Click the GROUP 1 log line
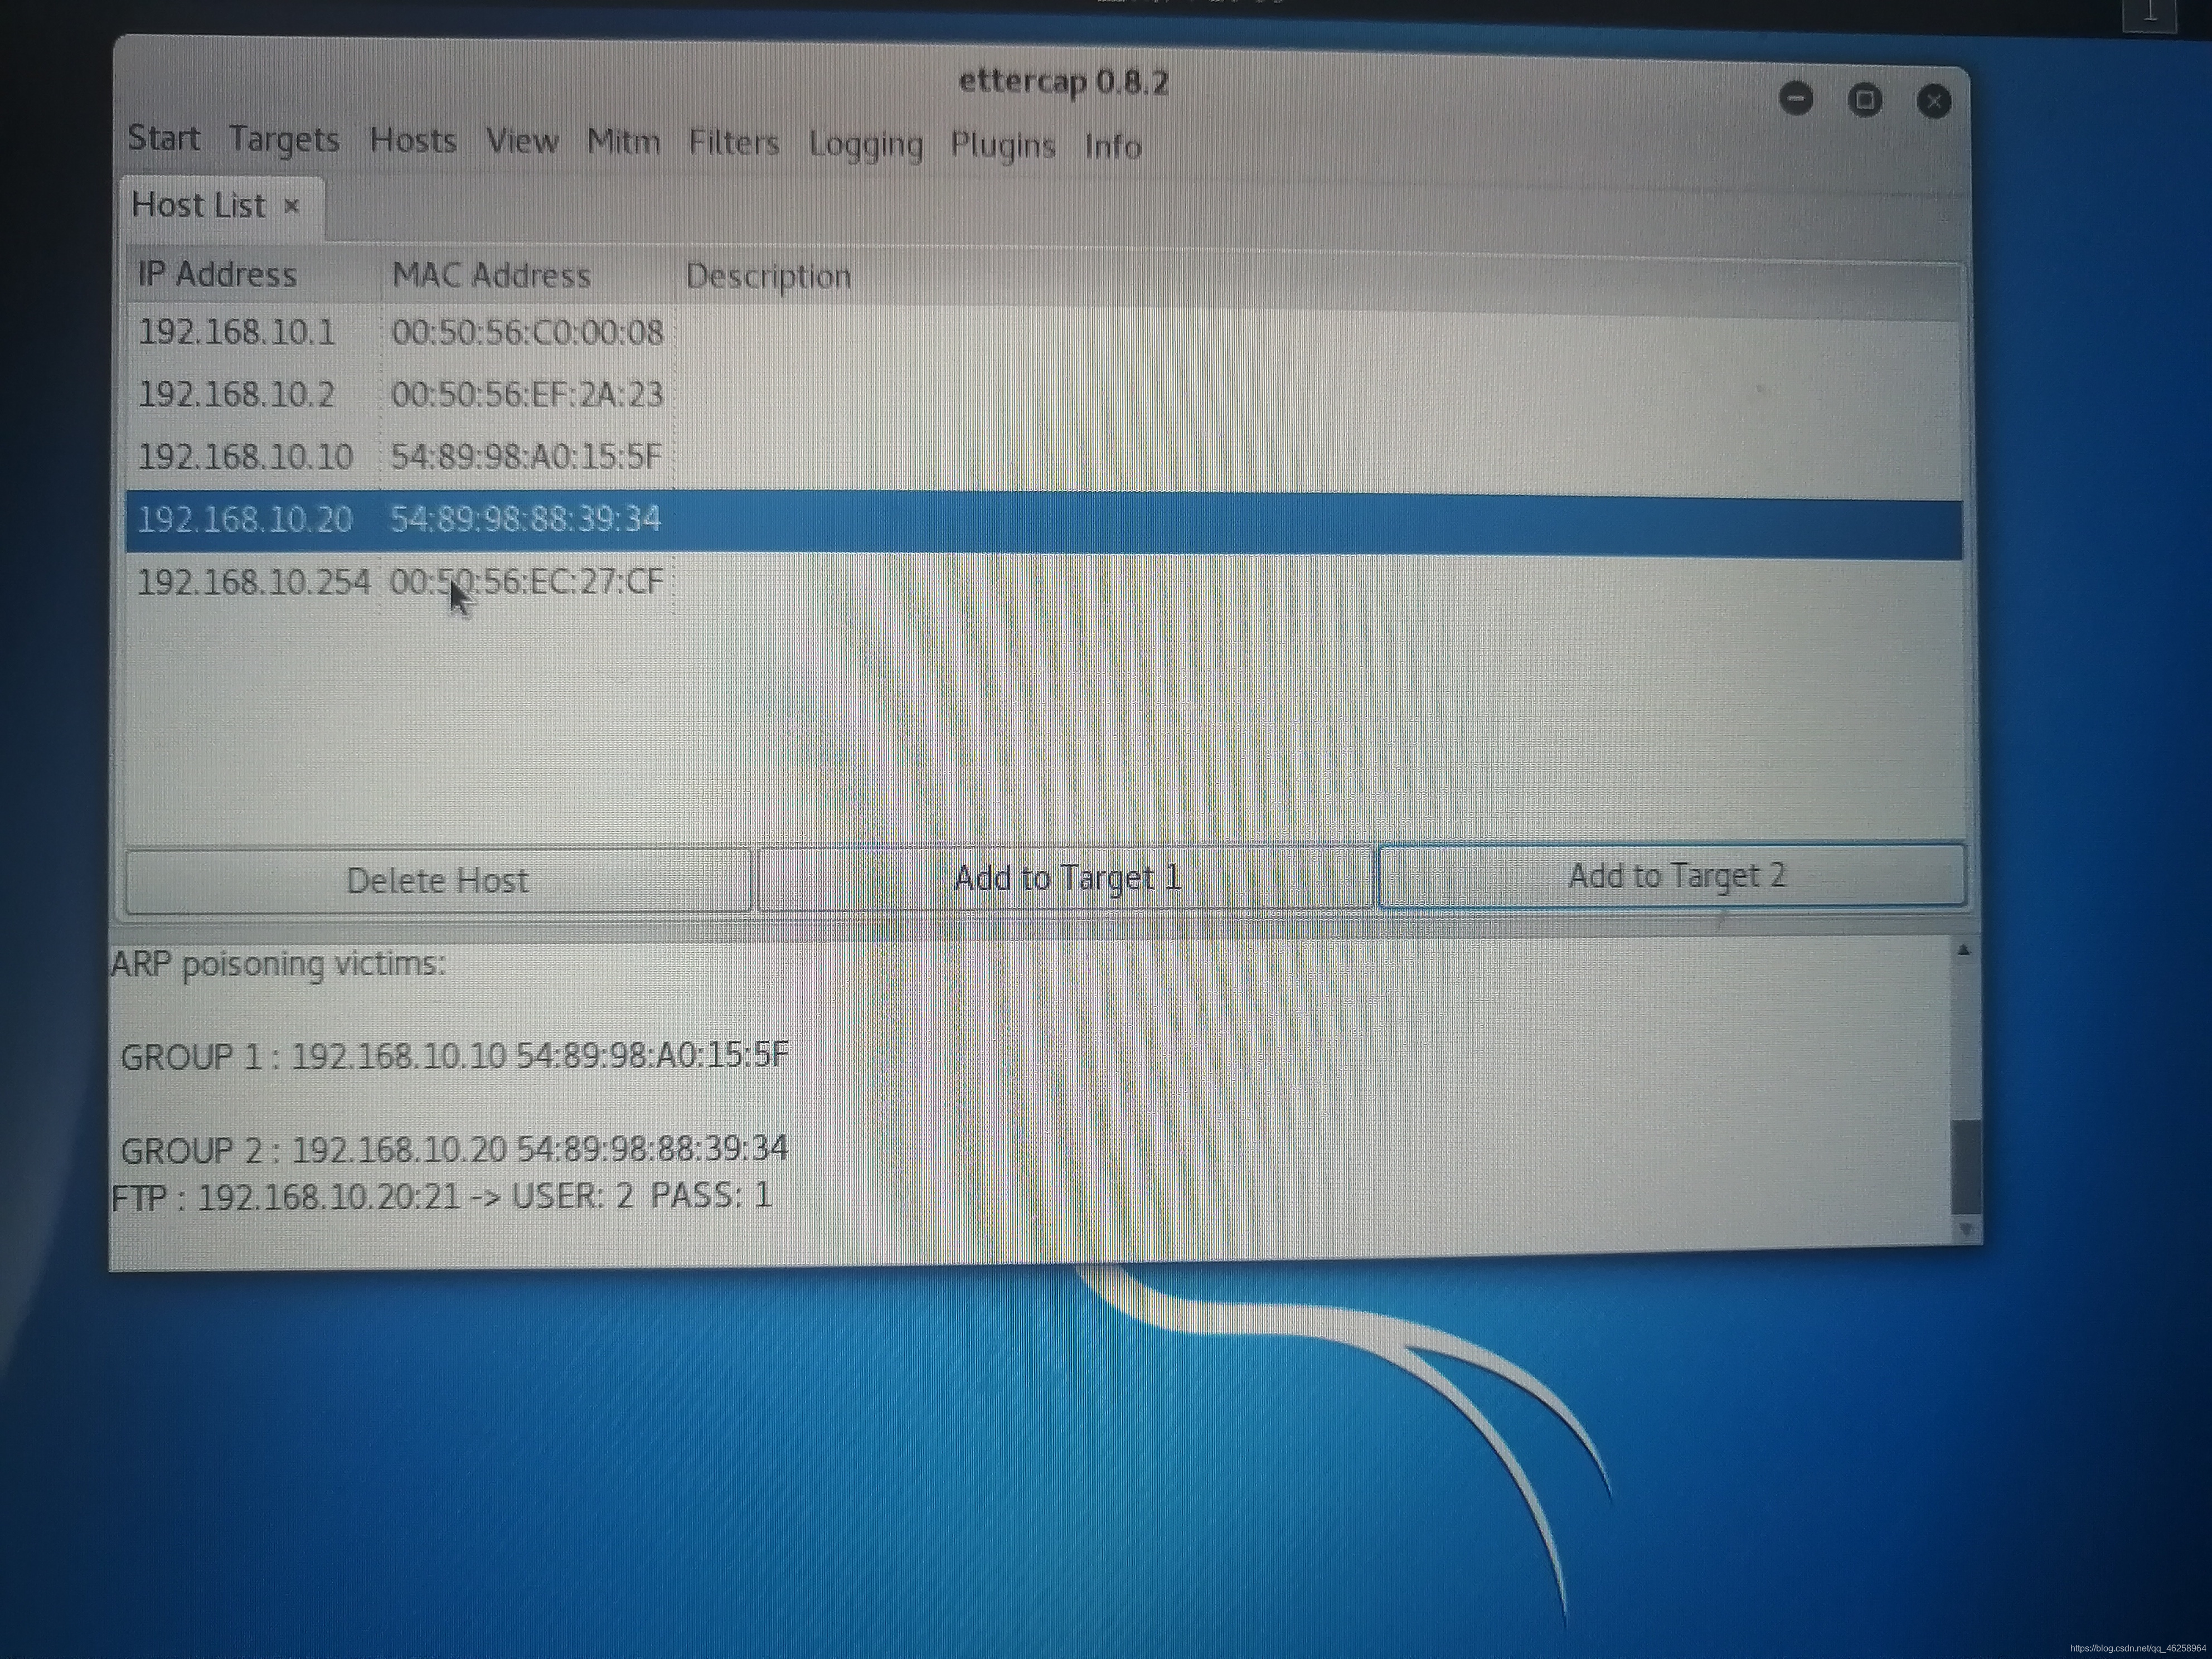 (x=454, y=1056)
